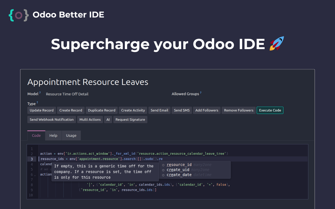Image resolution: width=335 pixels, height=209 pixels.
Task: Collapse code fold arrow on line 6
Action: click(x=35, y=175)
